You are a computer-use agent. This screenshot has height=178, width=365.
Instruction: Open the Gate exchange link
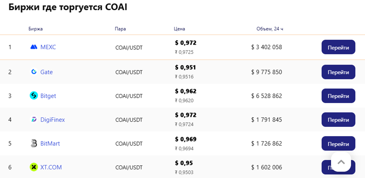click(46, 72)
